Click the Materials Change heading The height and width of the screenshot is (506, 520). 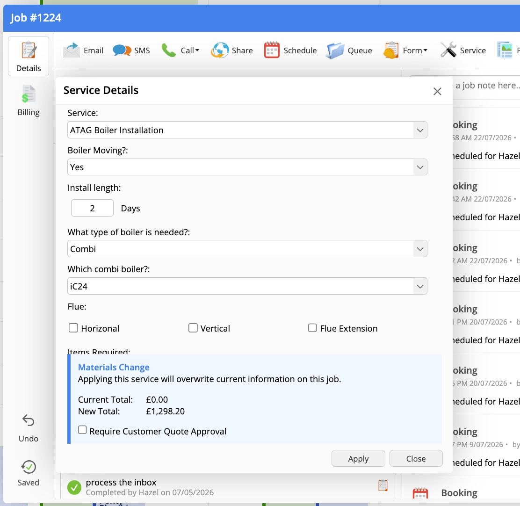point(114,368)
